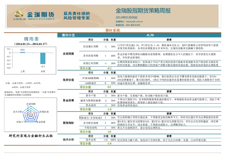The width and height of the screenshot is (227, 160).
Task: Click the 项目分值 score of -1.8
Action: tap(109, 109)
